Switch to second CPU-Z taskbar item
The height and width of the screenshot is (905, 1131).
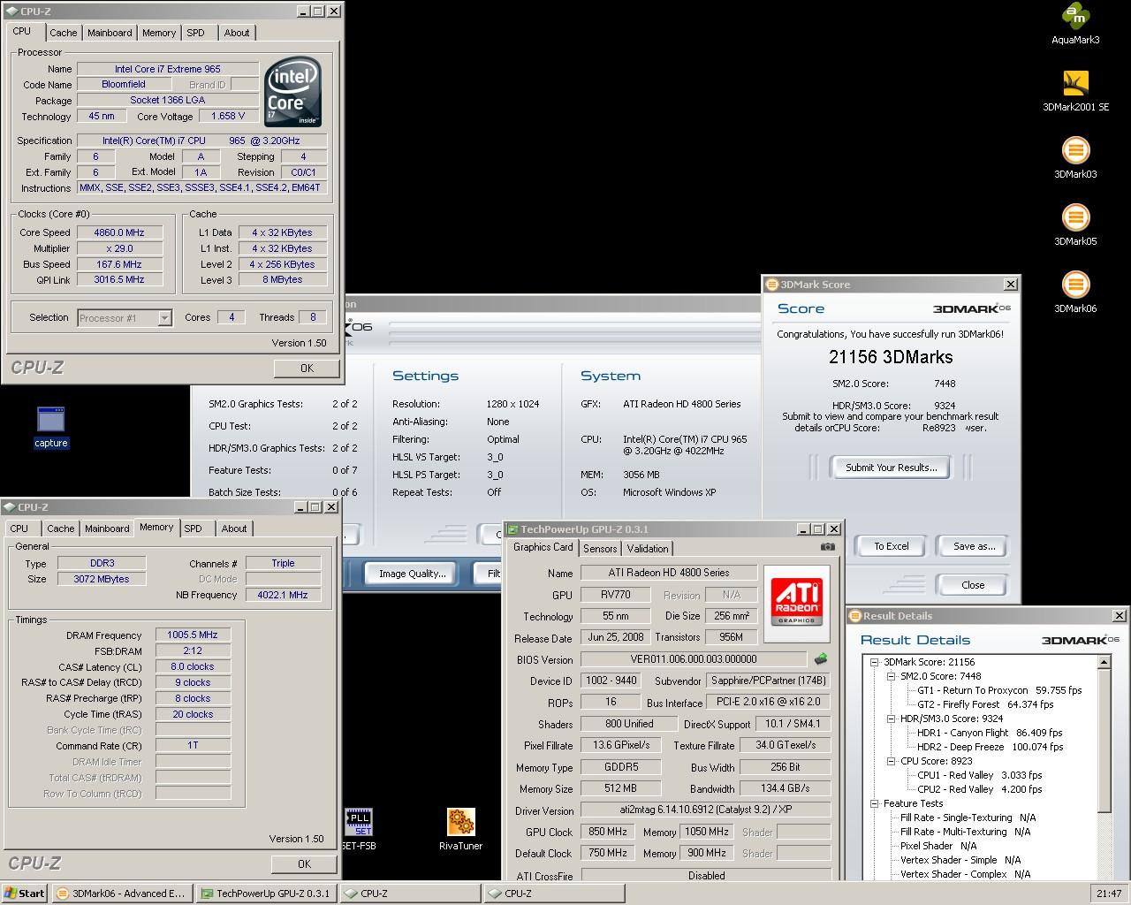click(554, 894)
